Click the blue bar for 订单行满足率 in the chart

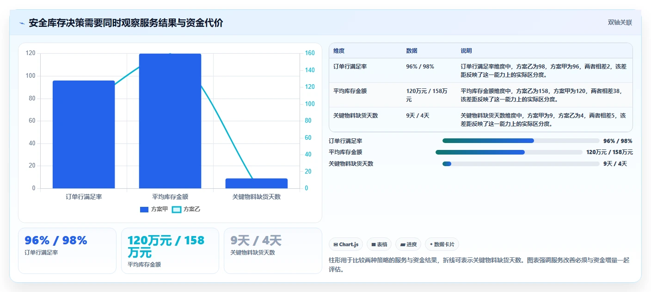(x=84, y=134)
